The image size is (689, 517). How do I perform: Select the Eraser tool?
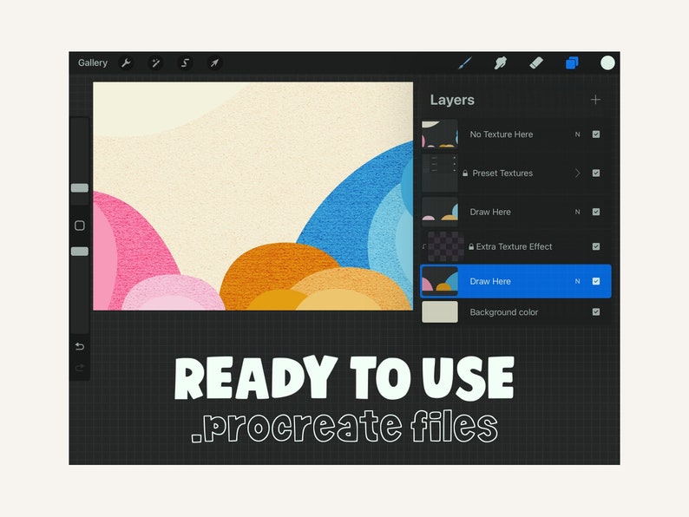(536, 63)
